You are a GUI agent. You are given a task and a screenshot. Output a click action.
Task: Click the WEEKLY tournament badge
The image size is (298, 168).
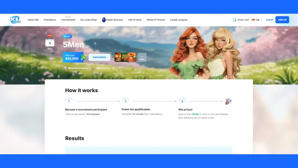[x=67, y=36]
